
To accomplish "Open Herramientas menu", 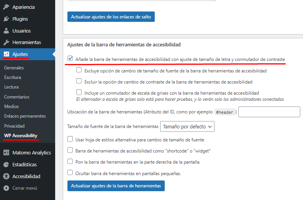I will [x=28, y=42].
